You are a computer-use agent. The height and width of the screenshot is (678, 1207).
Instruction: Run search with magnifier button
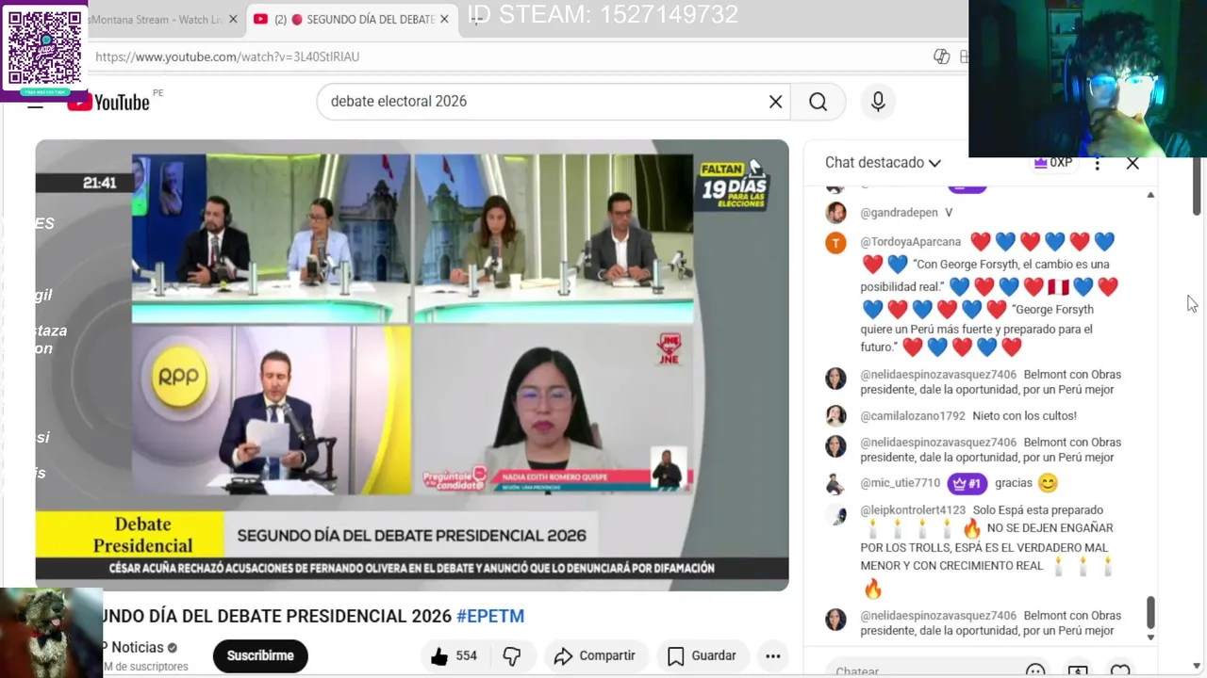[x=818, y=102]
